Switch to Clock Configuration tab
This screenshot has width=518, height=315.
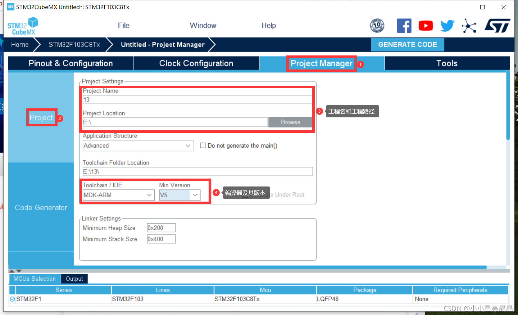click(x=196, y=63)
